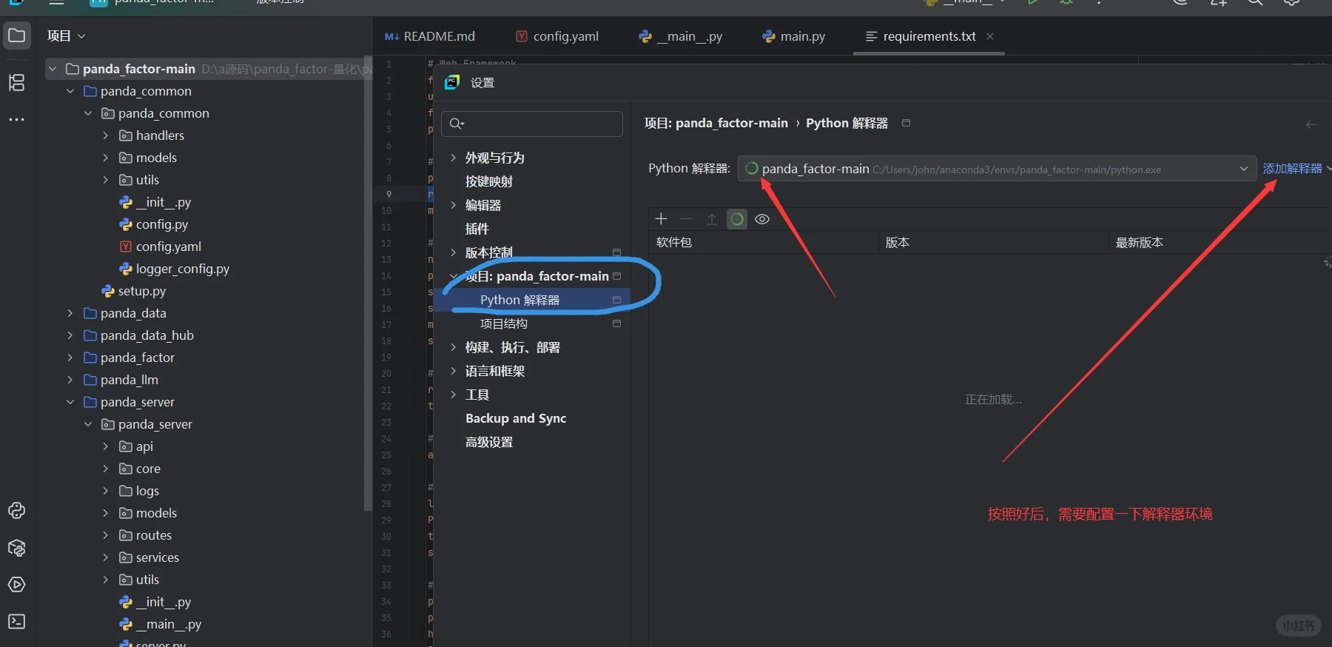Click the upgrade package arrow icon
The image size is (1332, 647).
[711, 219]
